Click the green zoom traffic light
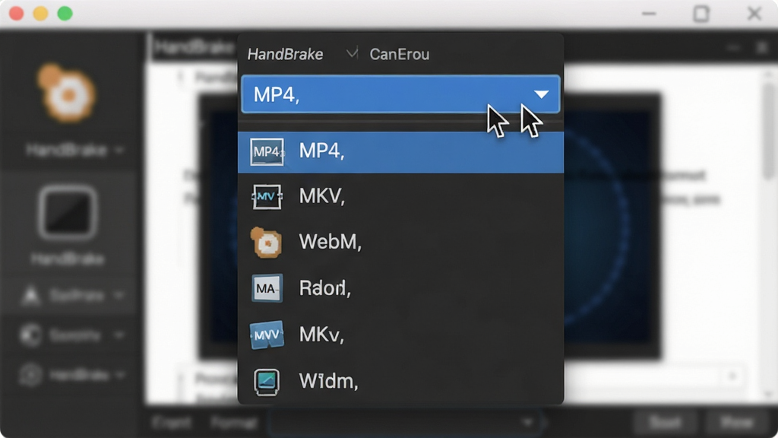The image size is (778, 438). click(x=65, y=14)
